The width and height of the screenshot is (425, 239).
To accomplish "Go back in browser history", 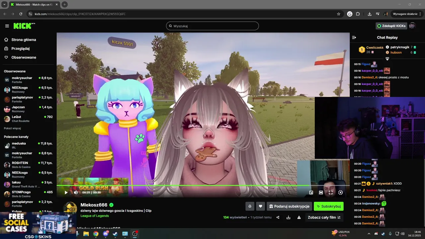I will click(x=5, y=14).
